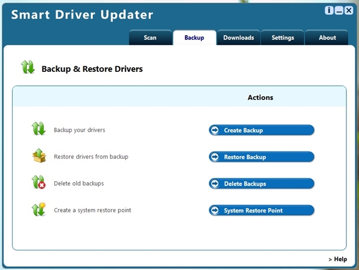Click the 'Backup your drivers' text
Viewport: 359px width, 270px height.
click(x=80, y=130)
